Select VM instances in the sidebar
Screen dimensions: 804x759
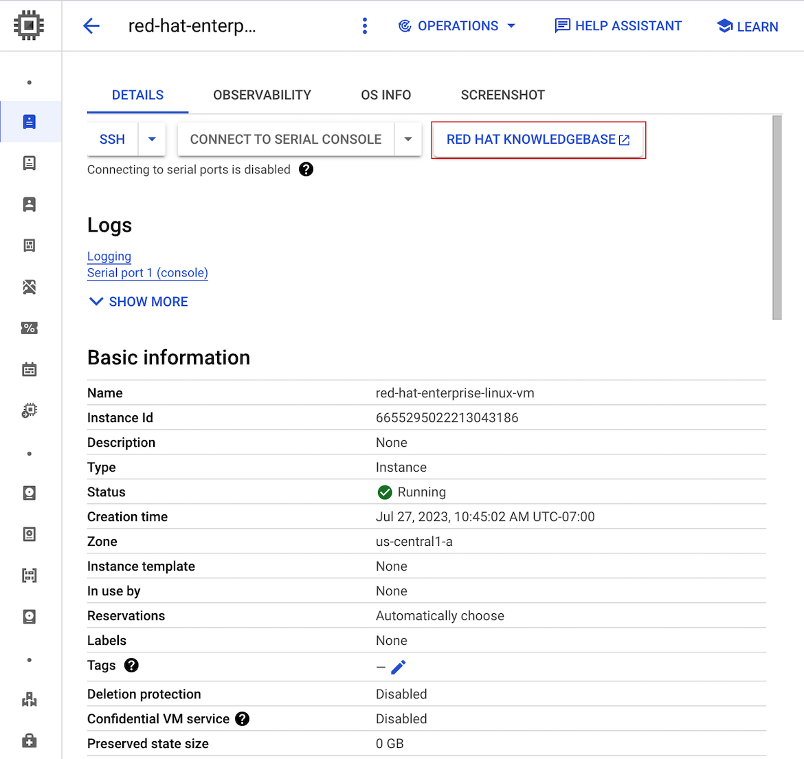(30, 122)
